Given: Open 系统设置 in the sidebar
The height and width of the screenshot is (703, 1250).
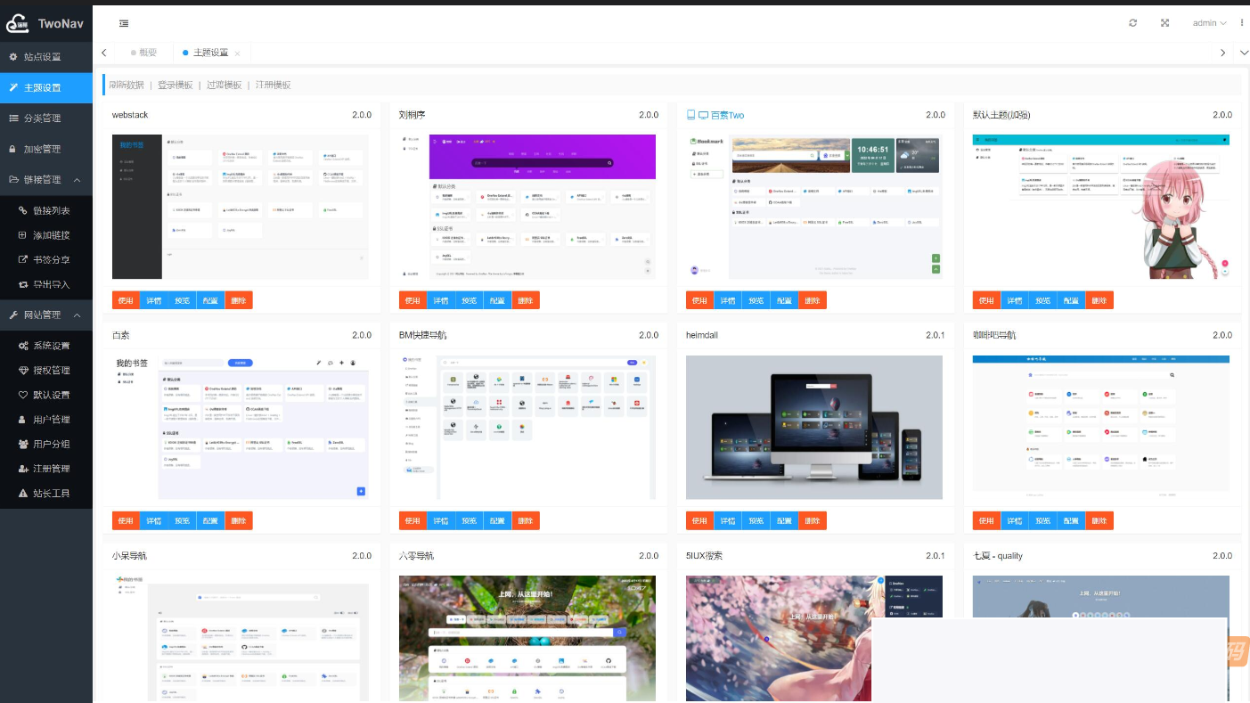Looking at the screenshot, I should pos(51,346).
